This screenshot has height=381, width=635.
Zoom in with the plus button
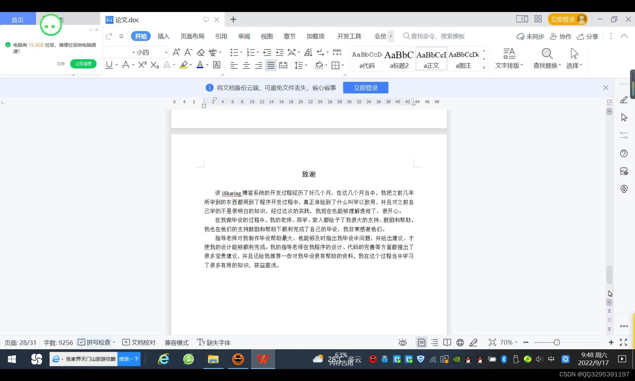point(611,342)
